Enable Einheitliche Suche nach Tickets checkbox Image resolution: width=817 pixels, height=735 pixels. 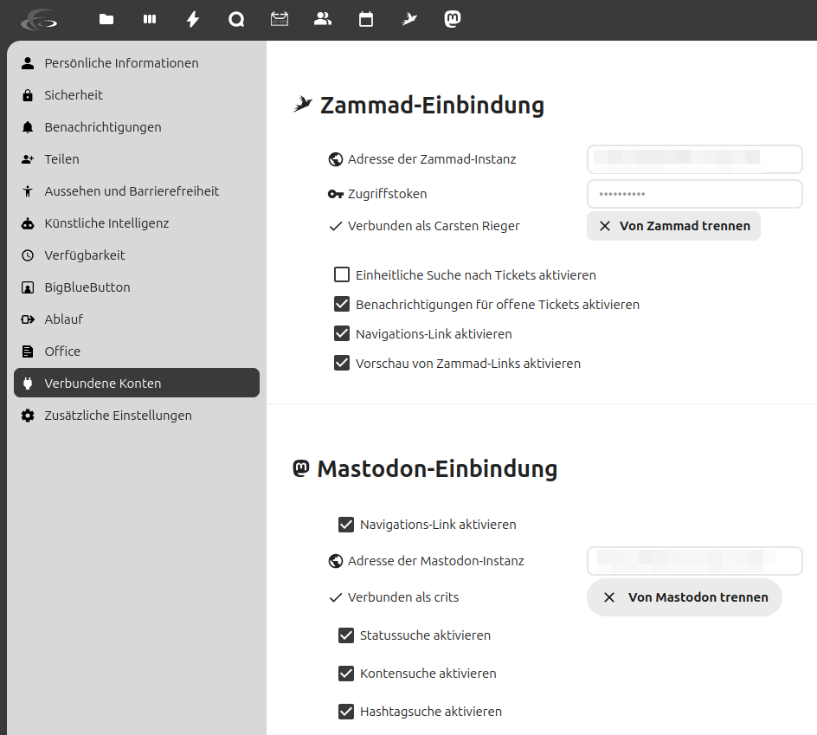(342, 274)
